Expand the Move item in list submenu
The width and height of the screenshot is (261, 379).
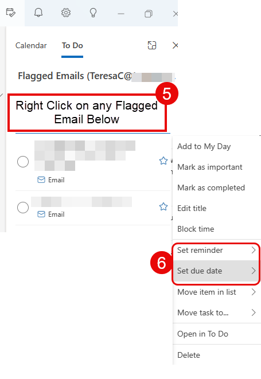217,292
